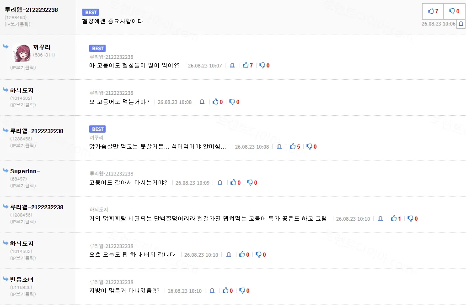Downvote the '헬창에겐 중요사항이다' comment
Screen dimensions: 466x305
click(454, 11)
